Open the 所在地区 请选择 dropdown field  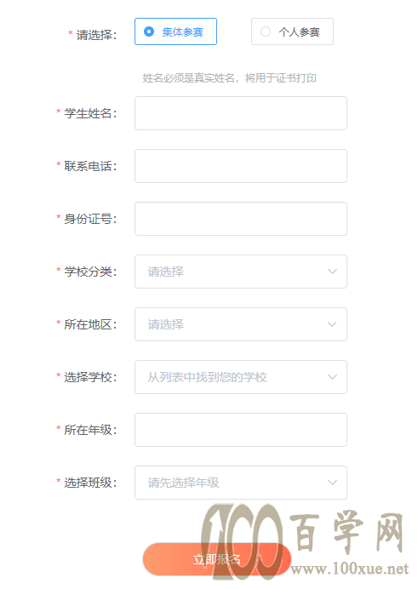tap(241, 324)
